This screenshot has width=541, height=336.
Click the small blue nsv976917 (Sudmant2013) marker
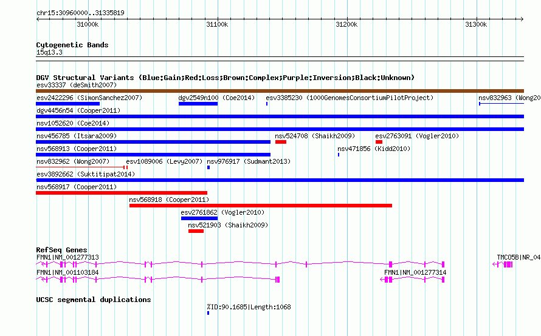[208, 167]
